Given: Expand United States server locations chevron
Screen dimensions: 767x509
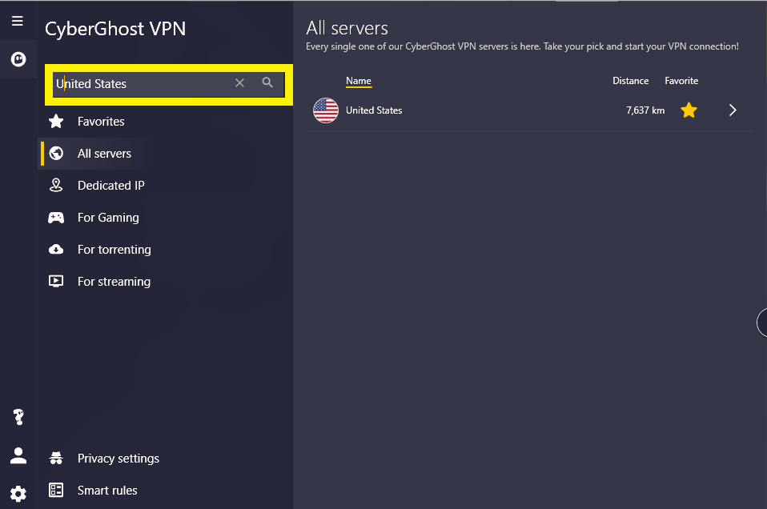Looking at the screenshot, I should coord(733,110).
